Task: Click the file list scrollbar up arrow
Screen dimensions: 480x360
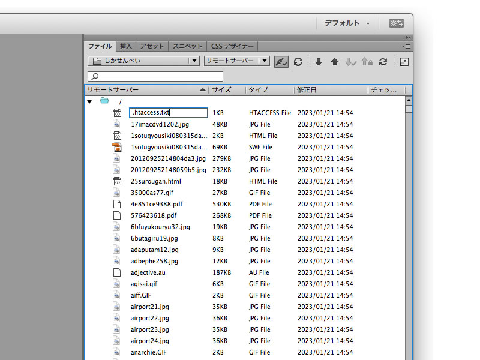Action: coord(409,100)
